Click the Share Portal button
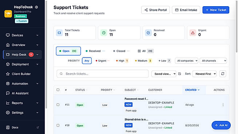The width and height of the screenshot is (238, 134). [x=155, y=10]
